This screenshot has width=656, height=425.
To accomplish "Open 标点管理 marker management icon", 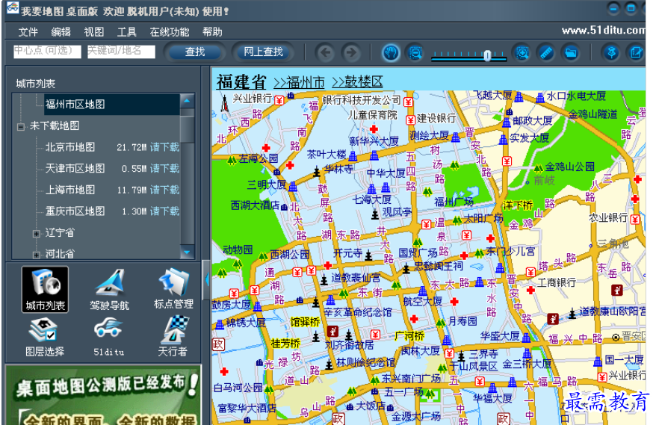I will (x=173, y=290).
